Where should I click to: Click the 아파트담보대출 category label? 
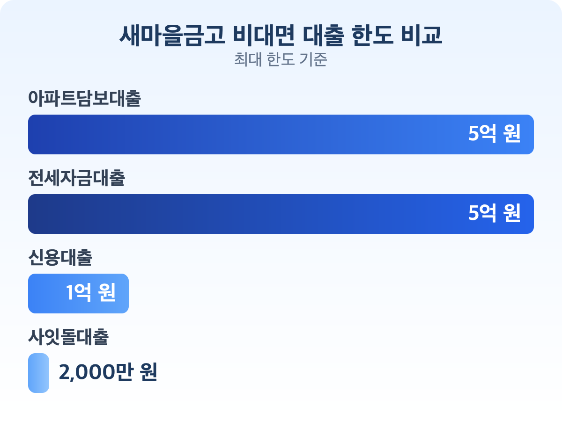(x=84, y=99)
